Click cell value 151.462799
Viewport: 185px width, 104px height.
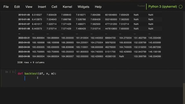(140, 38)
